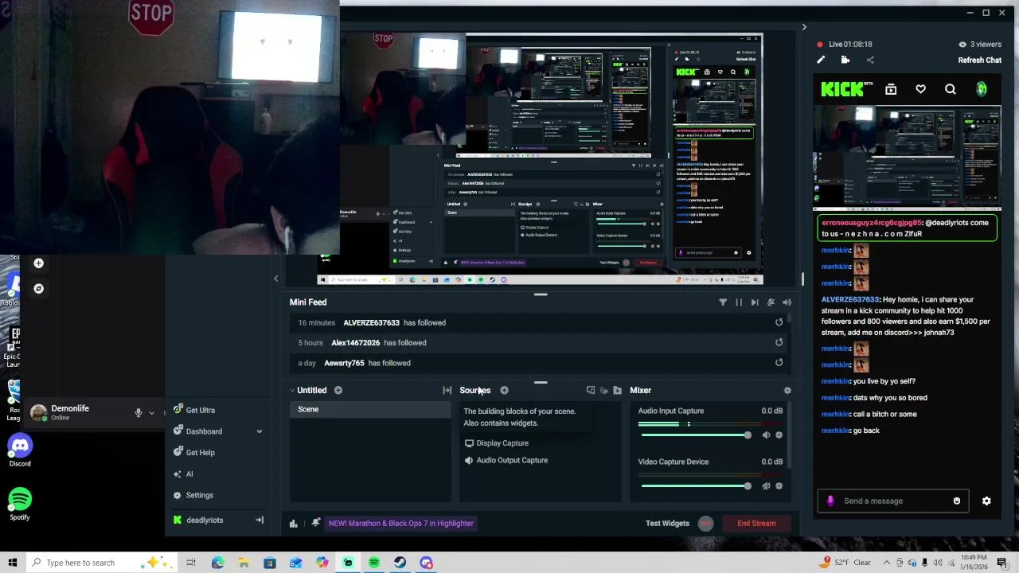
Task: Mute the Demonlife Discord microphone
Action: click(x=139, y=413)
